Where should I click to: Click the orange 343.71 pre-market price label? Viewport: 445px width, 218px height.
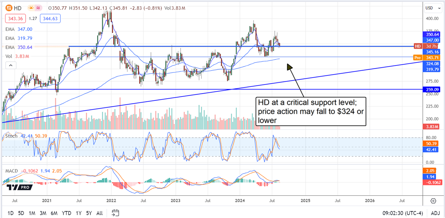pos(432,58)
